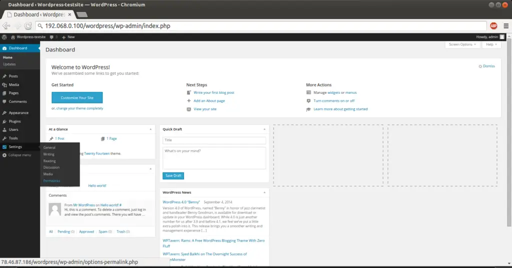Open Turn comments on or off link
512x268 pixels.
point(334,101)
